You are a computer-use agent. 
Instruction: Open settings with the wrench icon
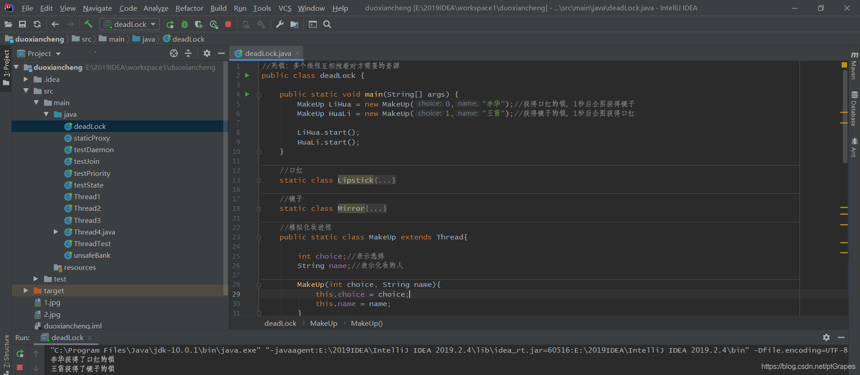[280, 24]
